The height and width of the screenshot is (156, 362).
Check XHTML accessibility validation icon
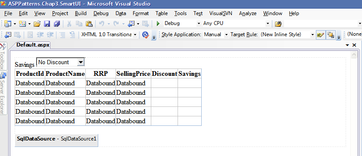point(146,35)
